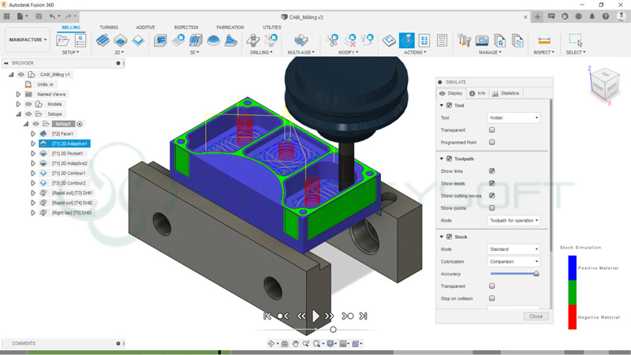This screenshot has height=355, width=631.
Task: Enable the Tool Transparent checkbox
Action: point(491,130)
